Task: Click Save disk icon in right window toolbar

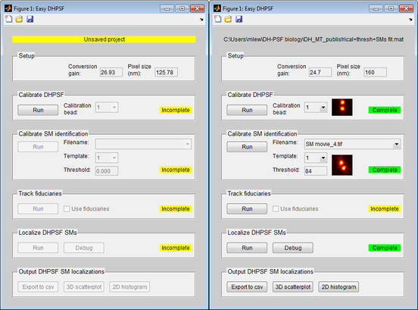Action: [x=239, y=19]
